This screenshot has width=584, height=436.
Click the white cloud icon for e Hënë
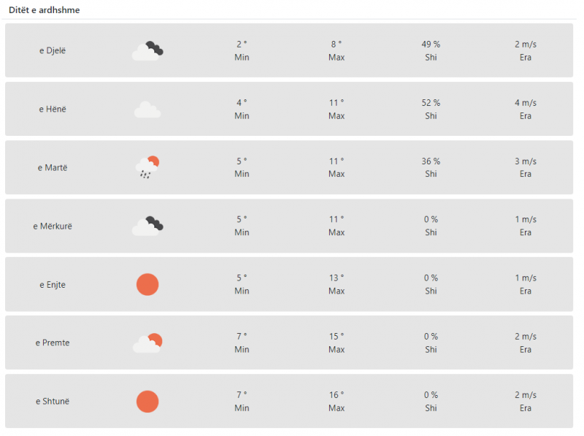click(x=147, y=110)
